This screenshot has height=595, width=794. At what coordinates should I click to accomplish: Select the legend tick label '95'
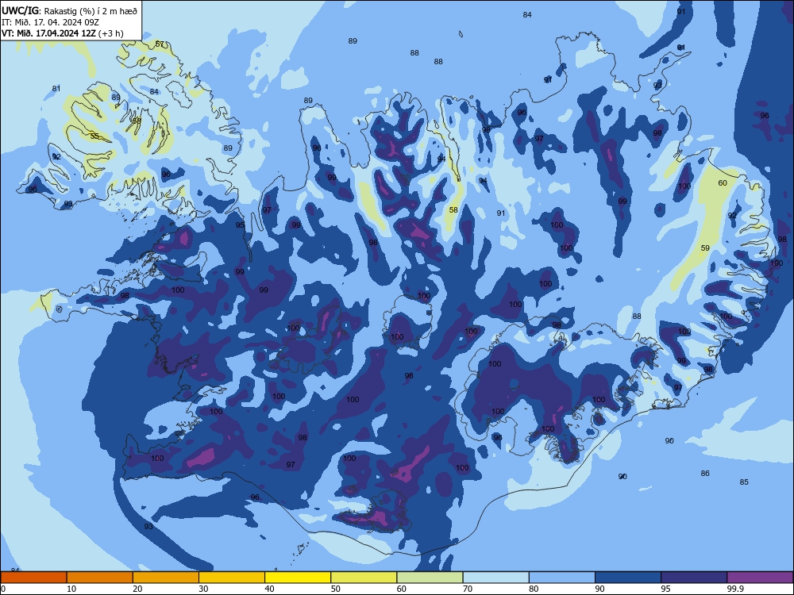(x=665, y=589)
